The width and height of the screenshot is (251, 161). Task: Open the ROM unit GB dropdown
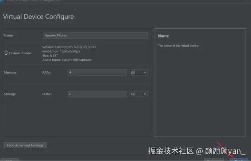pyautogui.click(x=139, y=94)
